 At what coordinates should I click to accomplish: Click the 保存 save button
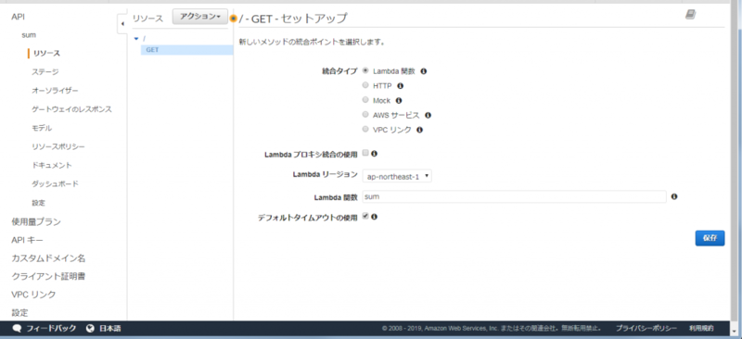tap(710, 238)
